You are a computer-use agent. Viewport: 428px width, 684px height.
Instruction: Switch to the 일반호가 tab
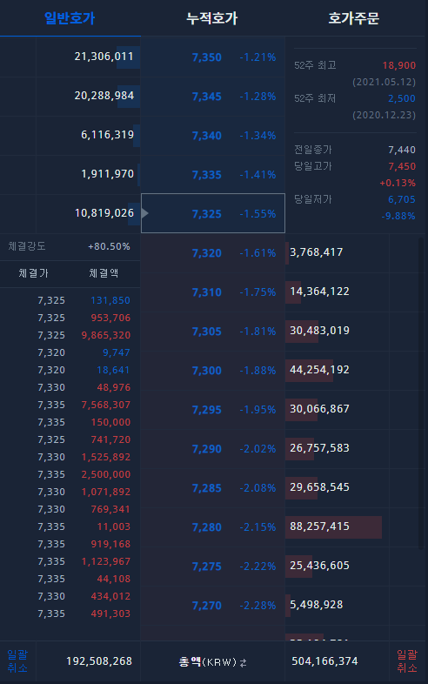tap(70, 18)
